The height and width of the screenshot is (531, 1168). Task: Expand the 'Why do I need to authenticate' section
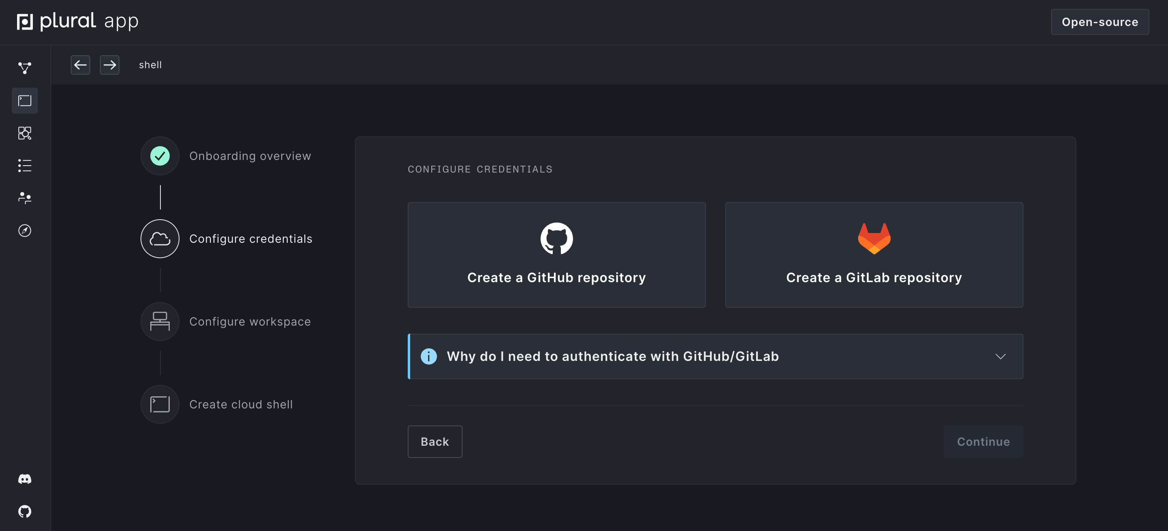pyautogui.click(x=612, y=356)
